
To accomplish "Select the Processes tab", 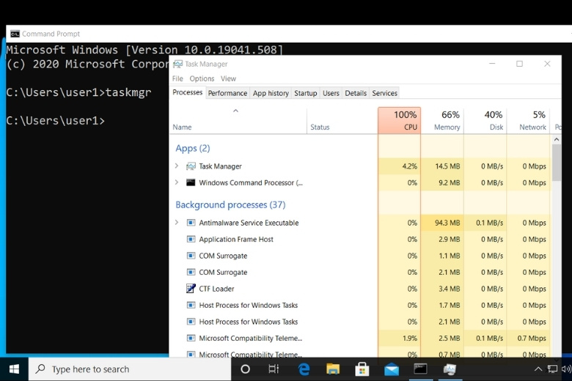I will (188, 92).
